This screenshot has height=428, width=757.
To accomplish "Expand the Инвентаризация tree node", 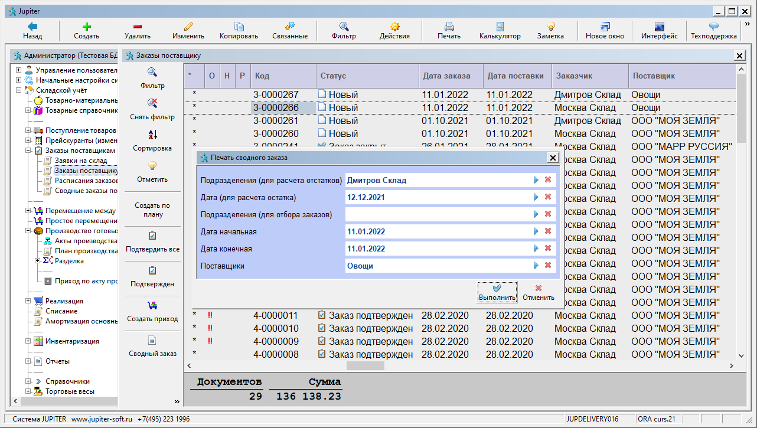I will 28,341.
